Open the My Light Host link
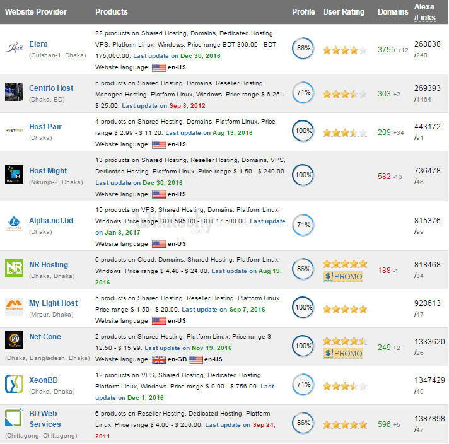 click(x=53, y=303)
